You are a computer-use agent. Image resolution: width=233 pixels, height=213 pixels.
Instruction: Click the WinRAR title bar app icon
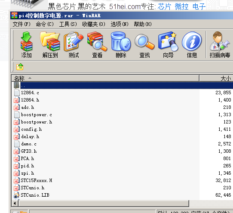click(x=14, y=15)
